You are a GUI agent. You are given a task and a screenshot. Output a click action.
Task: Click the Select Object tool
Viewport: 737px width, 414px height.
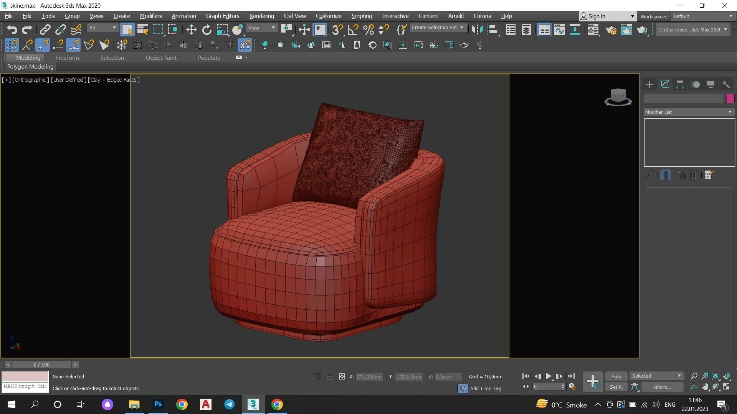127,30
